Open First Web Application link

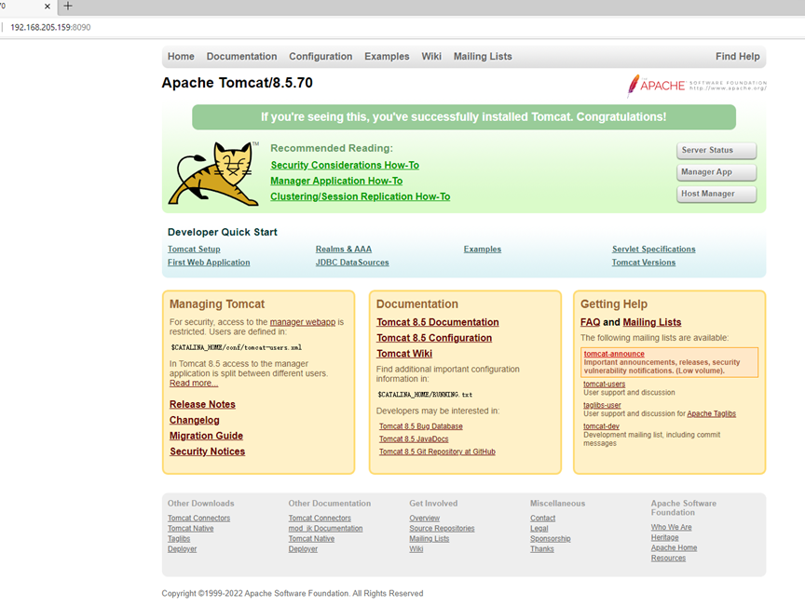[209, 263]
